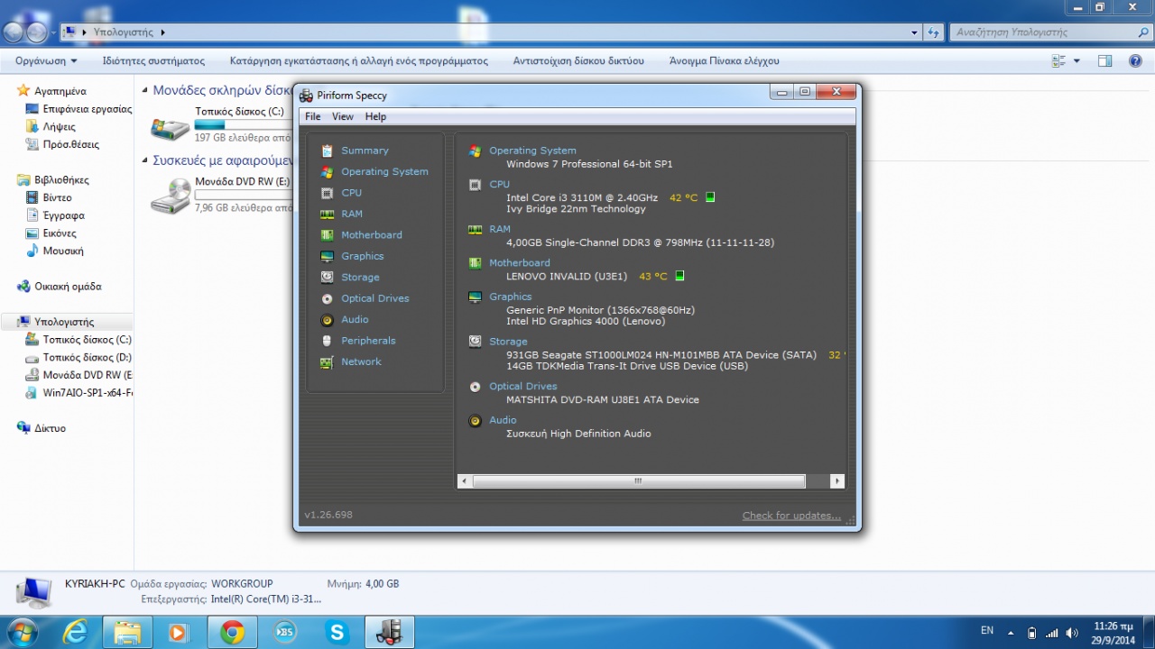Open the Summary section in Speccy sidebar
Viewport: 1155px width, 649px height.
pos(365,151)
